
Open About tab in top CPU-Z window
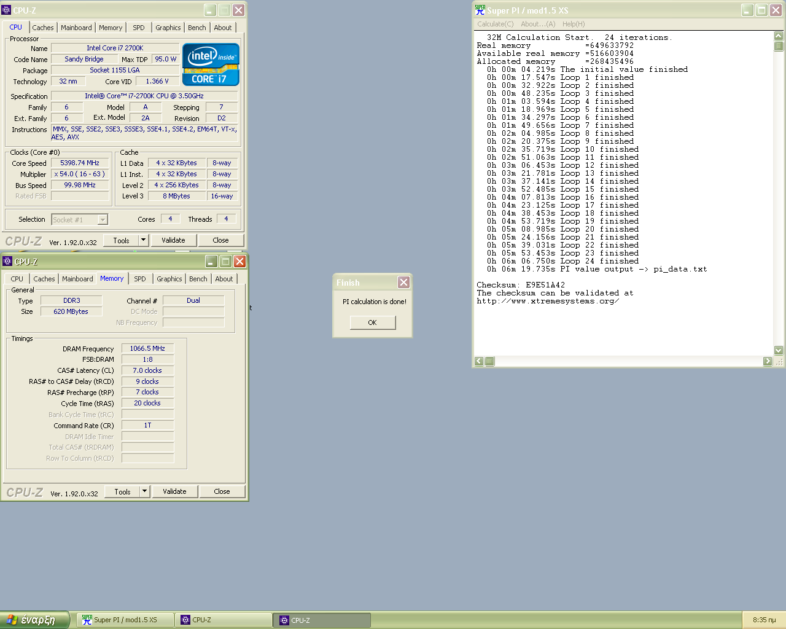tap(223, 28)
